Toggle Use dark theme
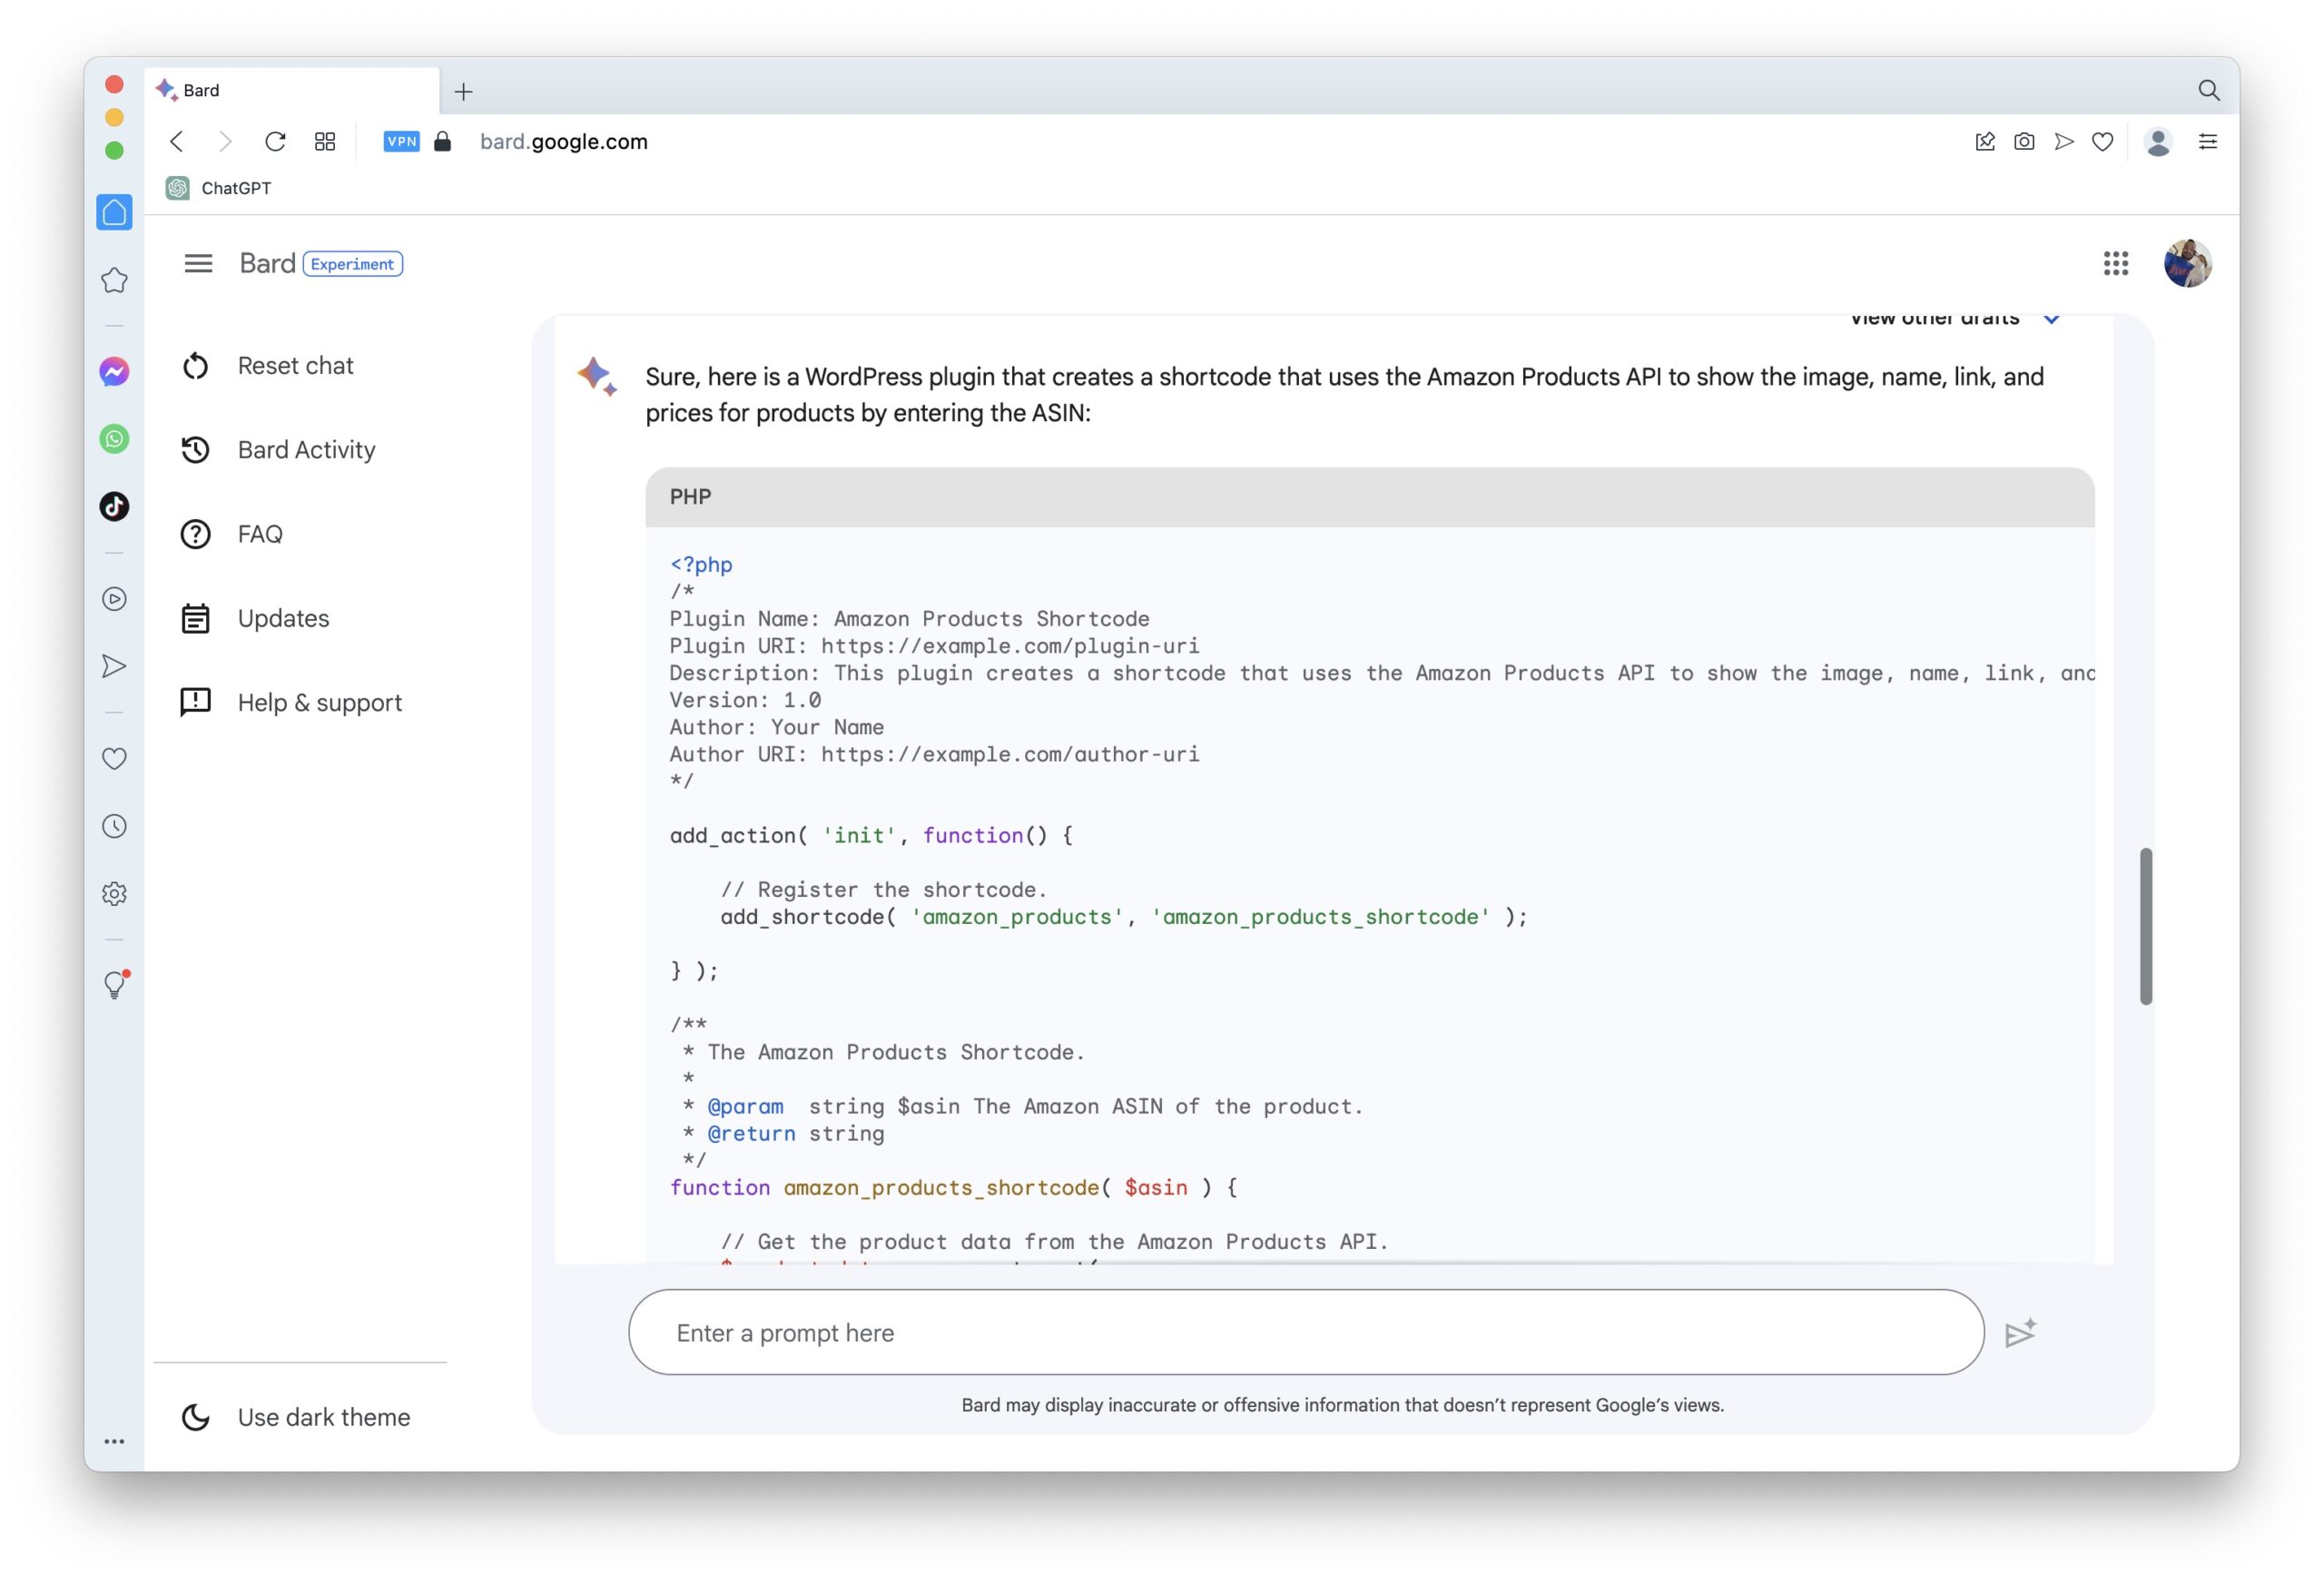2324x1583 pixels. click(296, 1417)
